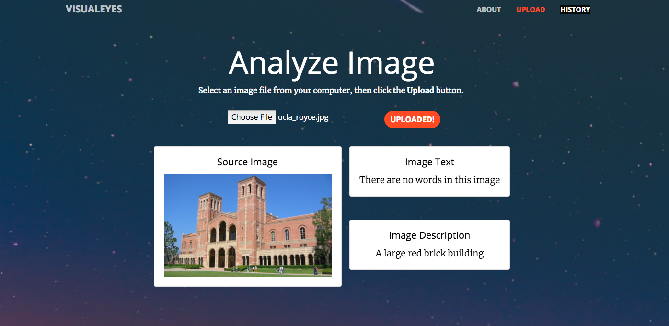Click the Royce Hall source image thumbnail
The width and height of the screenshot is (669, 326).
pyautogui.click(x=248, y=225)
